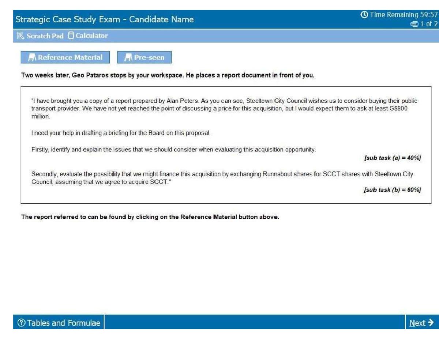Click the sub task (a) = 40% label
This screenshot has height=339, width=439.
[x=392, y=158]
